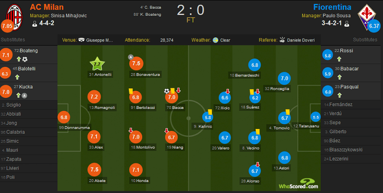This screenshot has width=383, height=193.
Task: Select Donnarumma's 6.8 rating circle
Action: pyautogui.click(x=64, y=117)
